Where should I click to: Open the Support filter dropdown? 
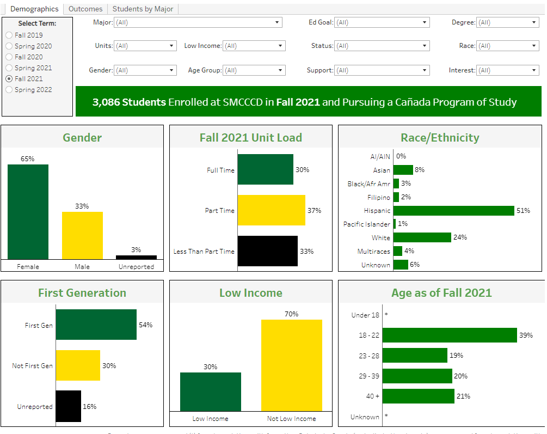(x=382, y=70)
